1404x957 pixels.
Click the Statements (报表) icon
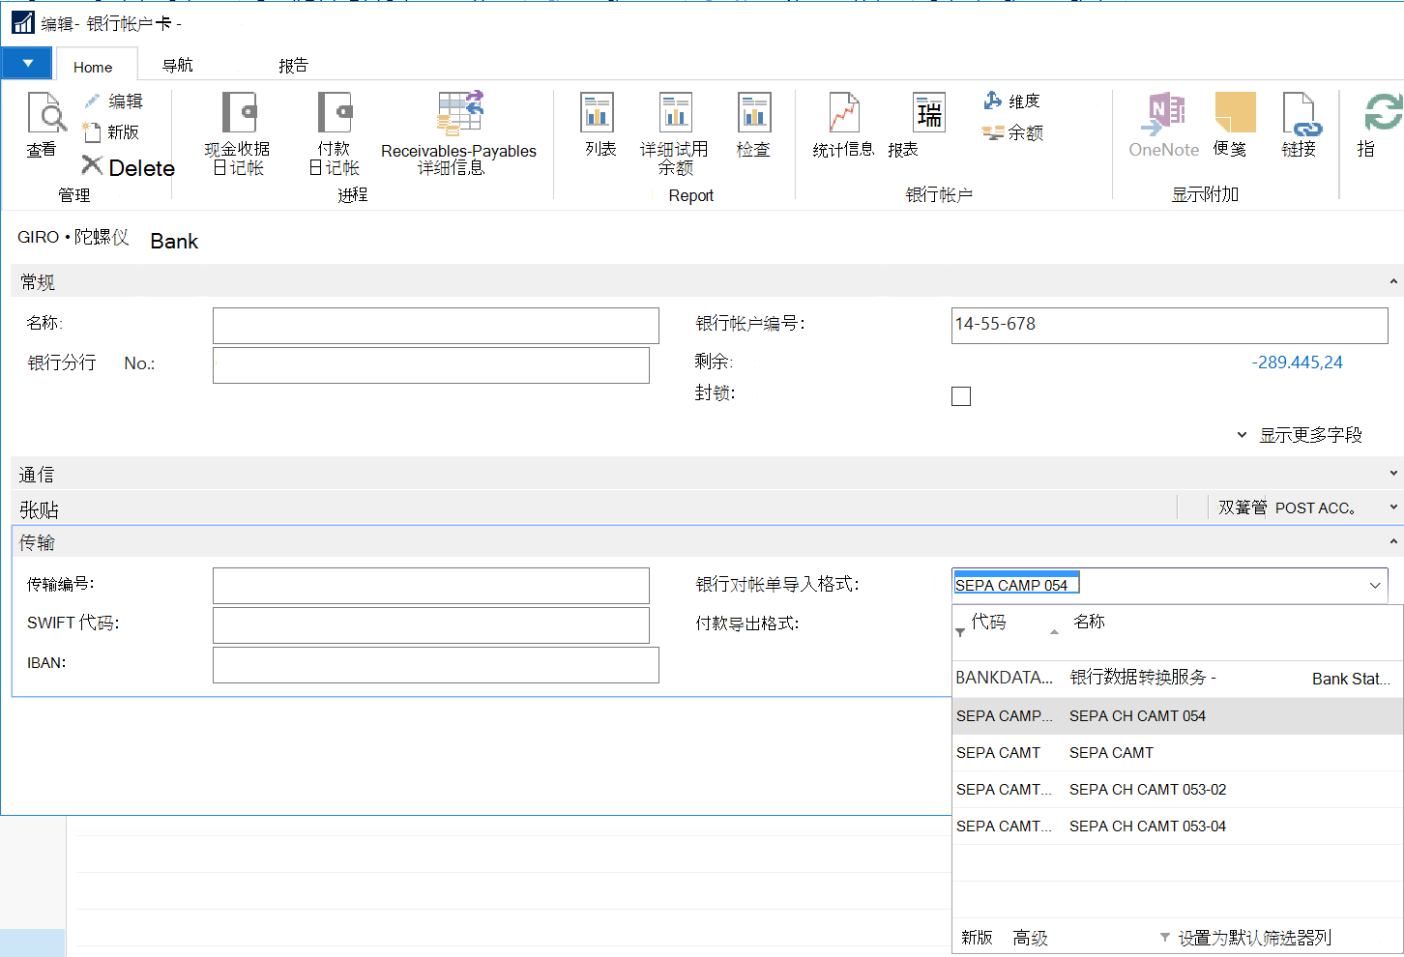click(x=929, y=113)
